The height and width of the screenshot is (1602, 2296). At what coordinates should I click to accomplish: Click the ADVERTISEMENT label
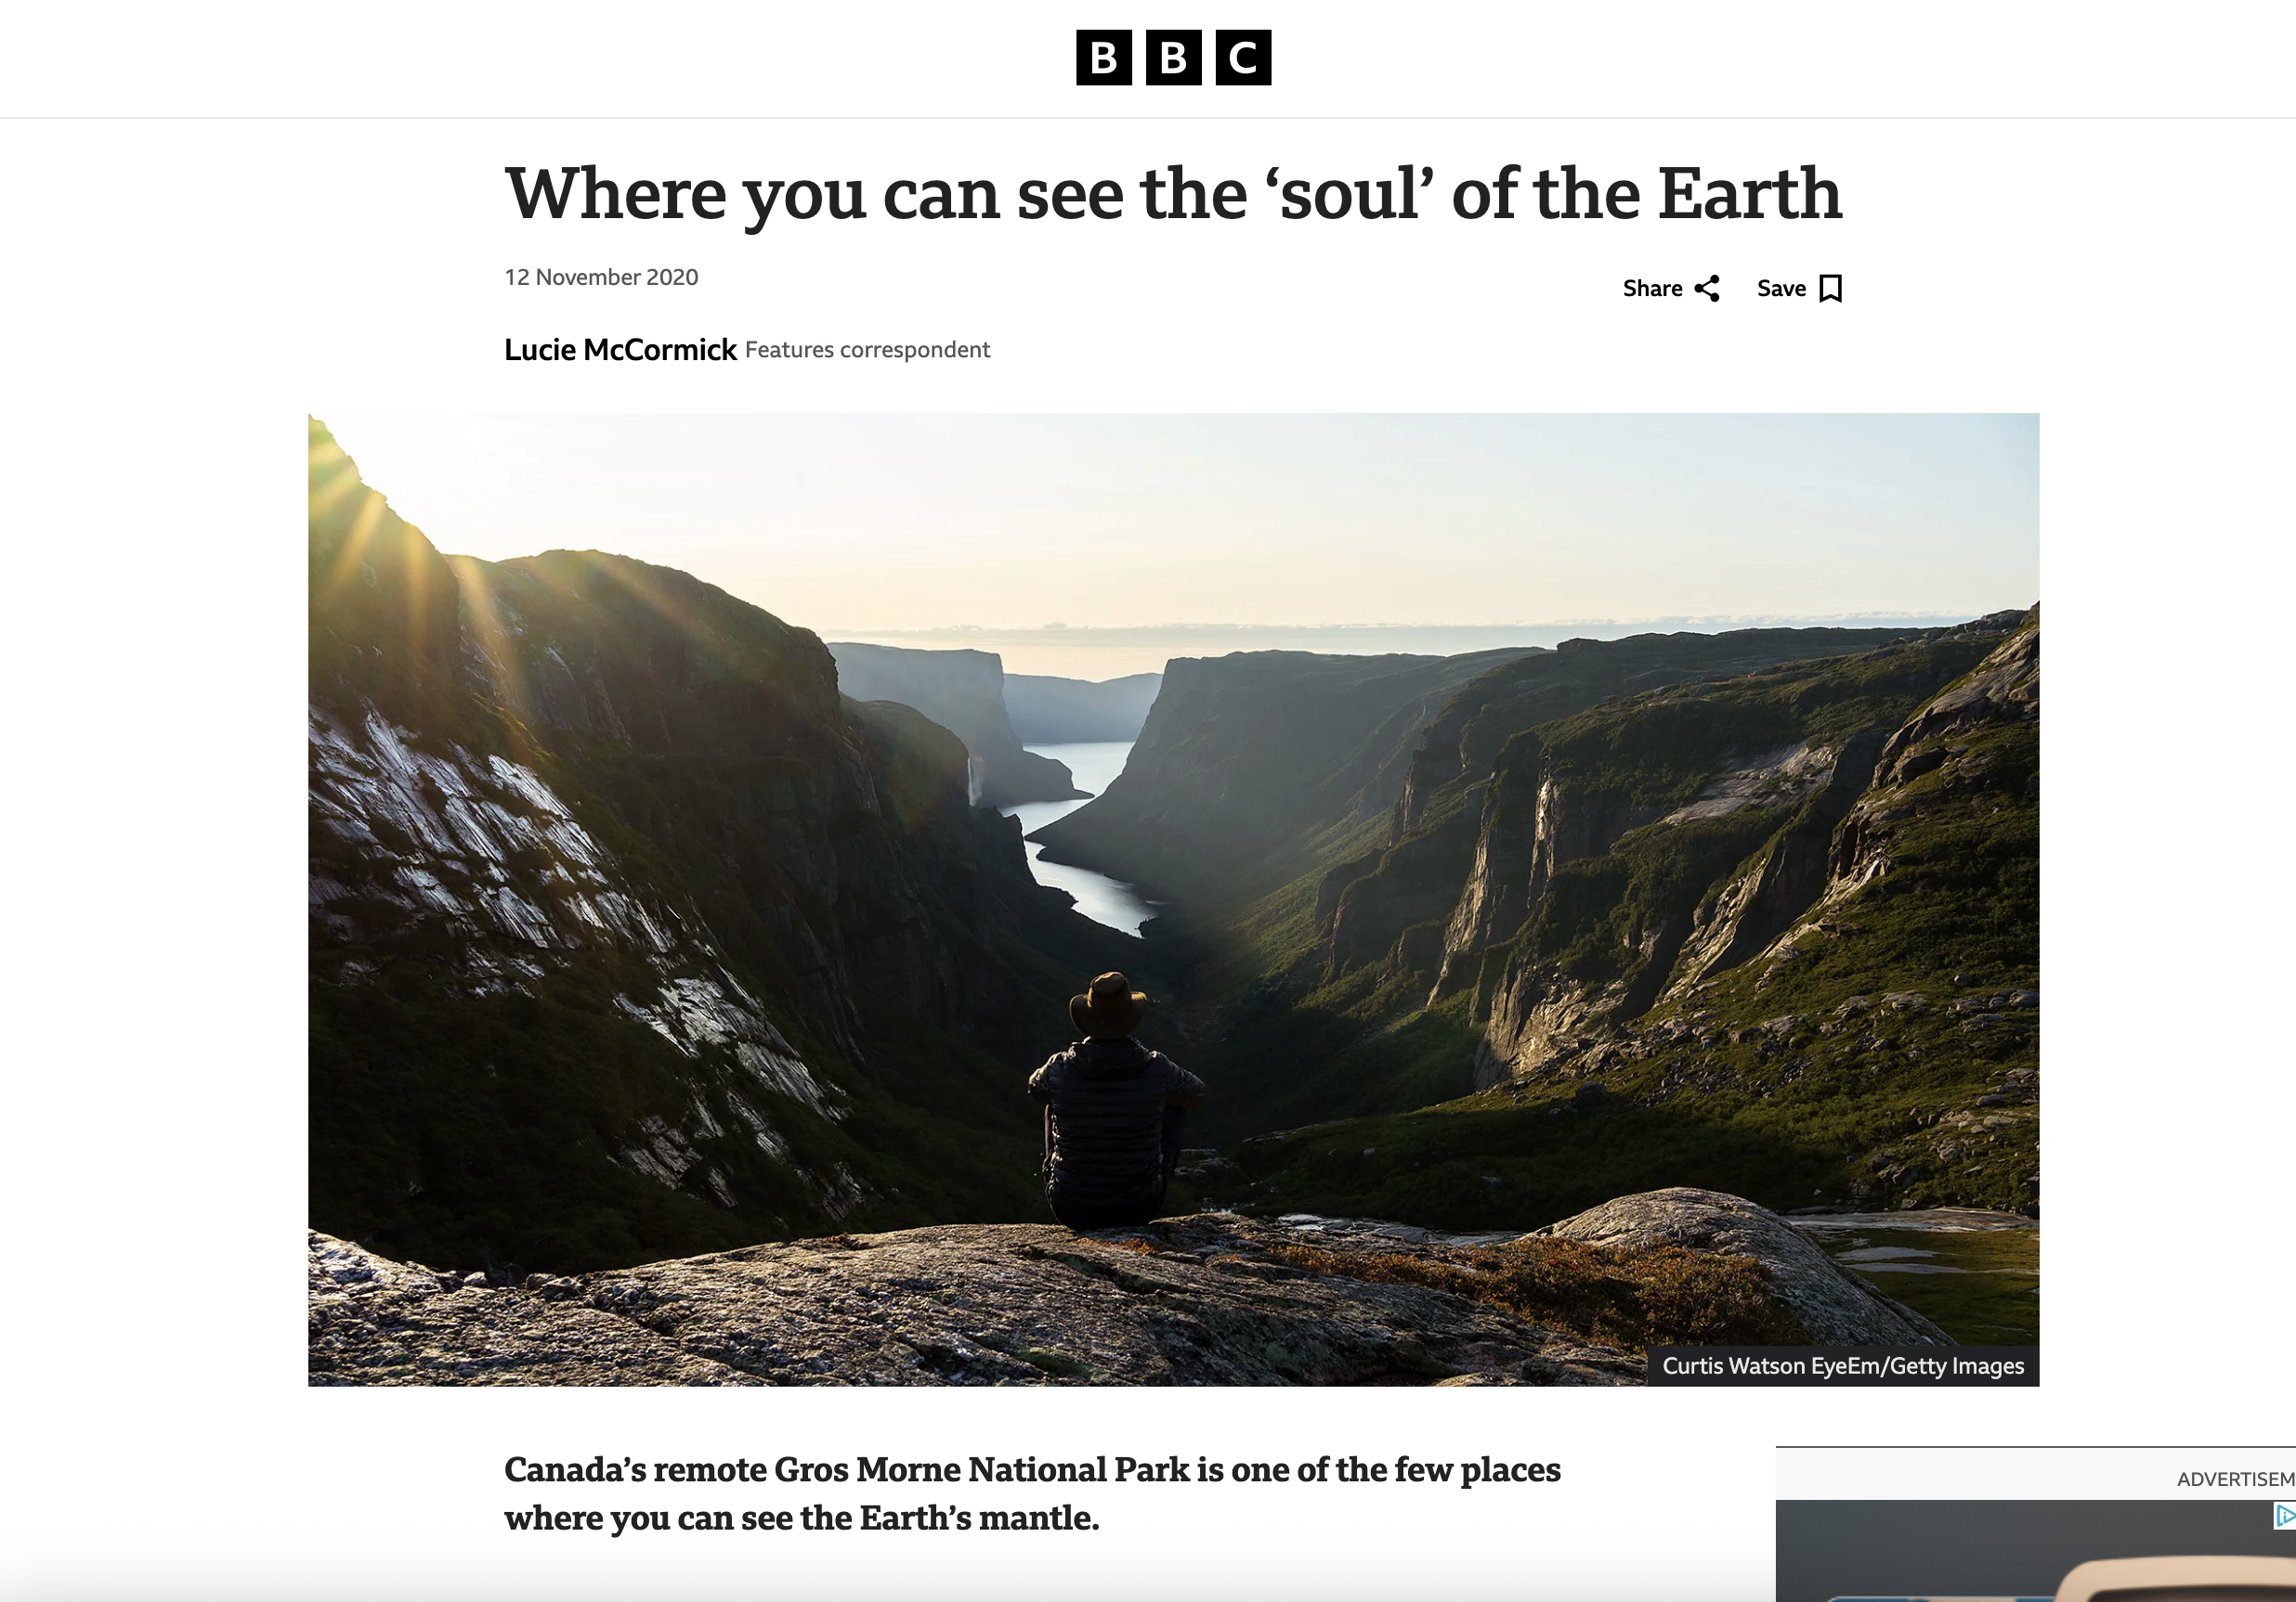point(2236,1479)
